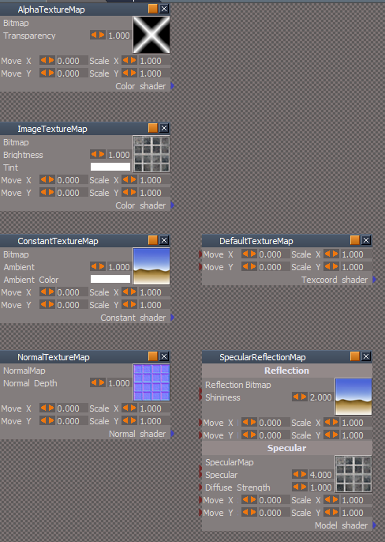Click the SpecularMap tile thumbnail
The width and height of the screenshot is (385, 542).
tap(353, 474)
